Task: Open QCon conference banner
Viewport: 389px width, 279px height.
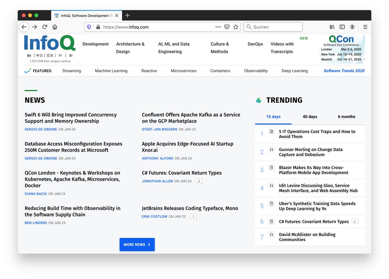Action: 342,49
